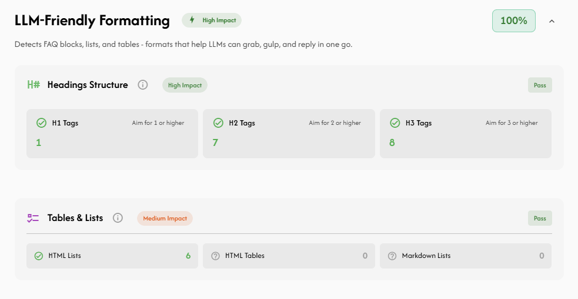The image size is (578, 299).
Task: Open the Tables & Lists info icon
Action: 118,218
